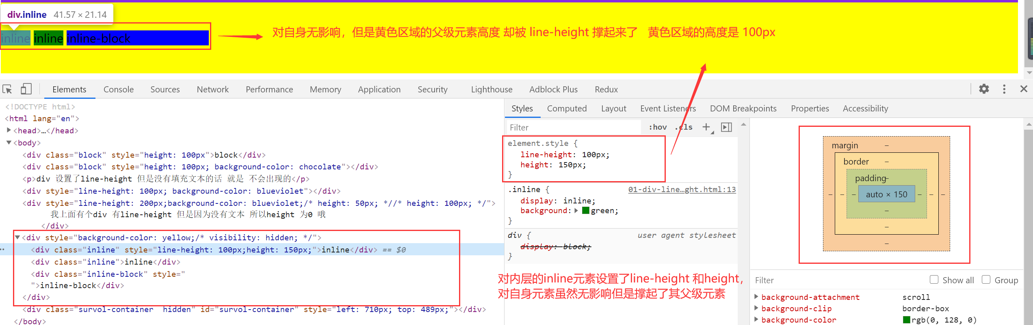Image resolution: width=1033 pixels, height=325 pixels.
Task: Open the 01-div-line…ght.html:13 source link
Action: [x=682, y=190]
